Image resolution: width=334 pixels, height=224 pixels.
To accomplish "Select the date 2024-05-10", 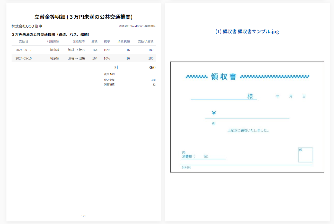I will 23,58.
